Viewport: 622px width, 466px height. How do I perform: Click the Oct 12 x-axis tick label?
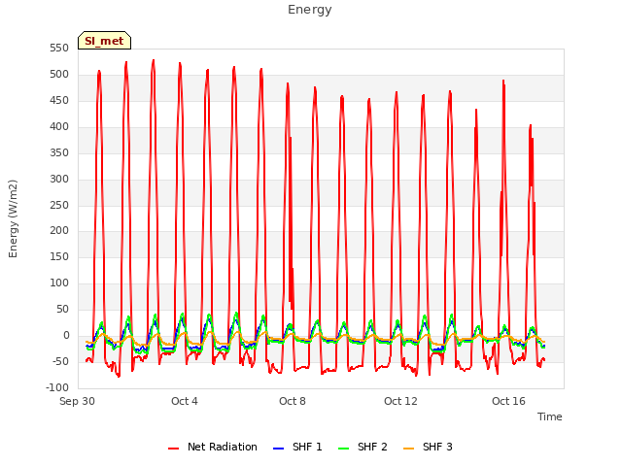[x=400, y=401]
